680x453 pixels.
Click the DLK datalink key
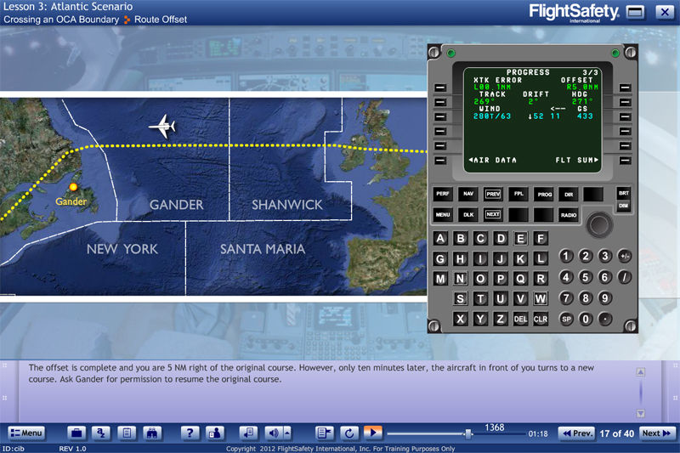click(468, 214)
